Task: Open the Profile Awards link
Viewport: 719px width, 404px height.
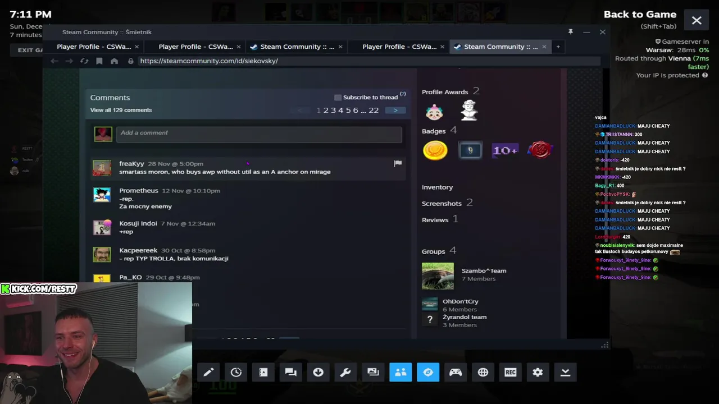Action: click(x=445, y=92)
